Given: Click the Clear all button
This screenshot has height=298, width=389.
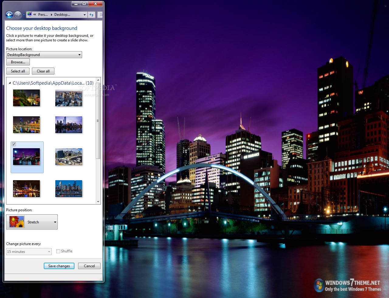Looking at the screenshot, I should (x=43, y=71).
